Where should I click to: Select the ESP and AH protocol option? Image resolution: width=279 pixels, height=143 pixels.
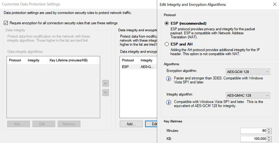pyautogui.click(x=167, y=44)
